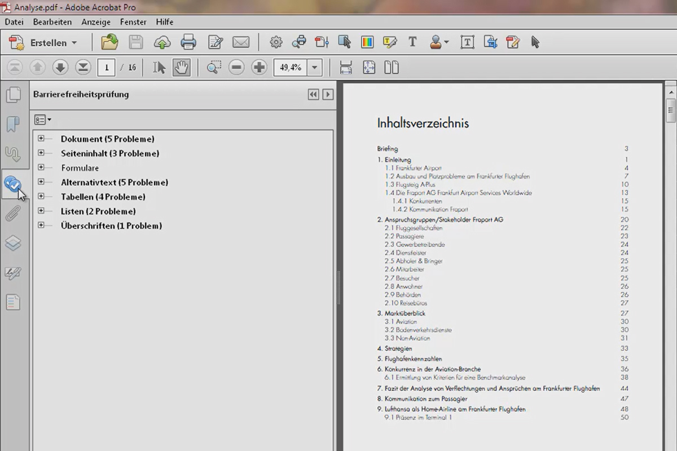677x451 pixels.
Task: Select the Add Text T tool
Action: point(412,42)
